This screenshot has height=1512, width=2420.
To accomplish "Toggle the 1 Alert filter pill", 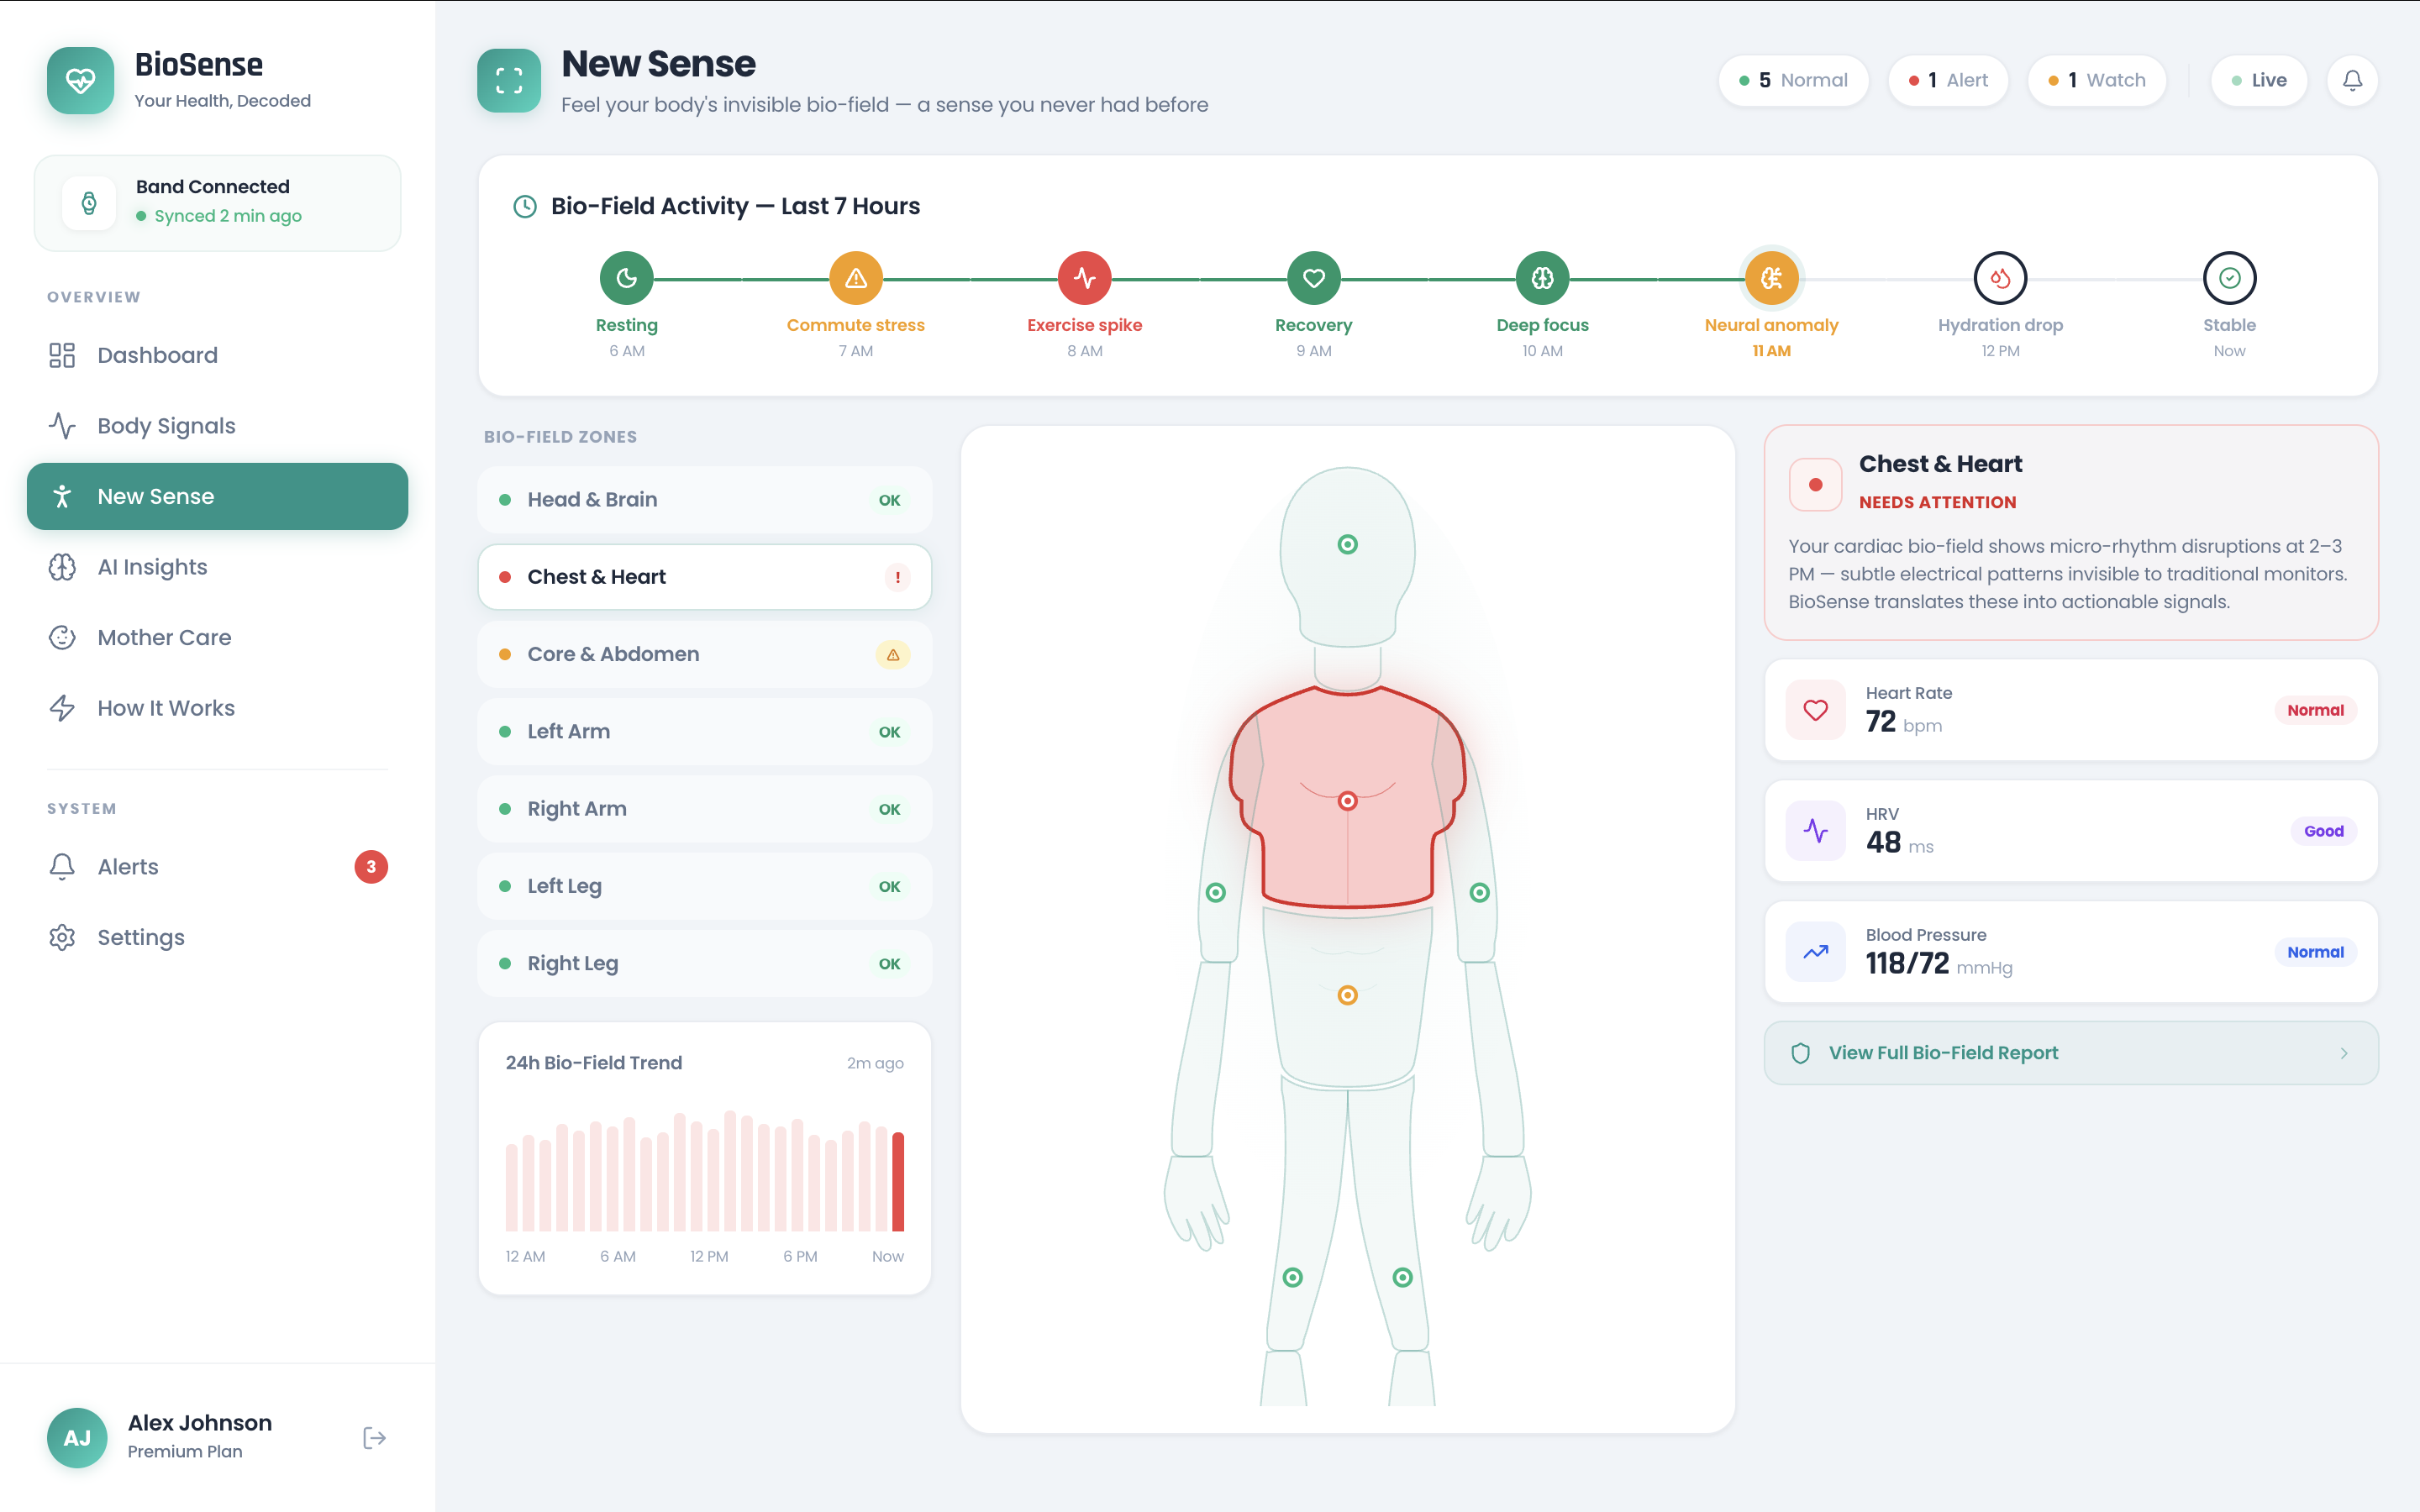I will tap(1947, 80).
